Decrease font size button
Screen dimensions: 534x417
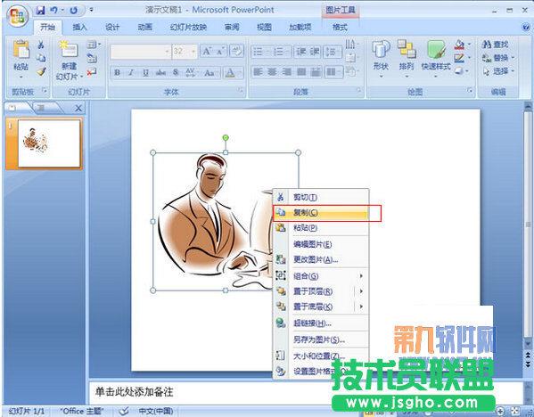coord(219,52)
